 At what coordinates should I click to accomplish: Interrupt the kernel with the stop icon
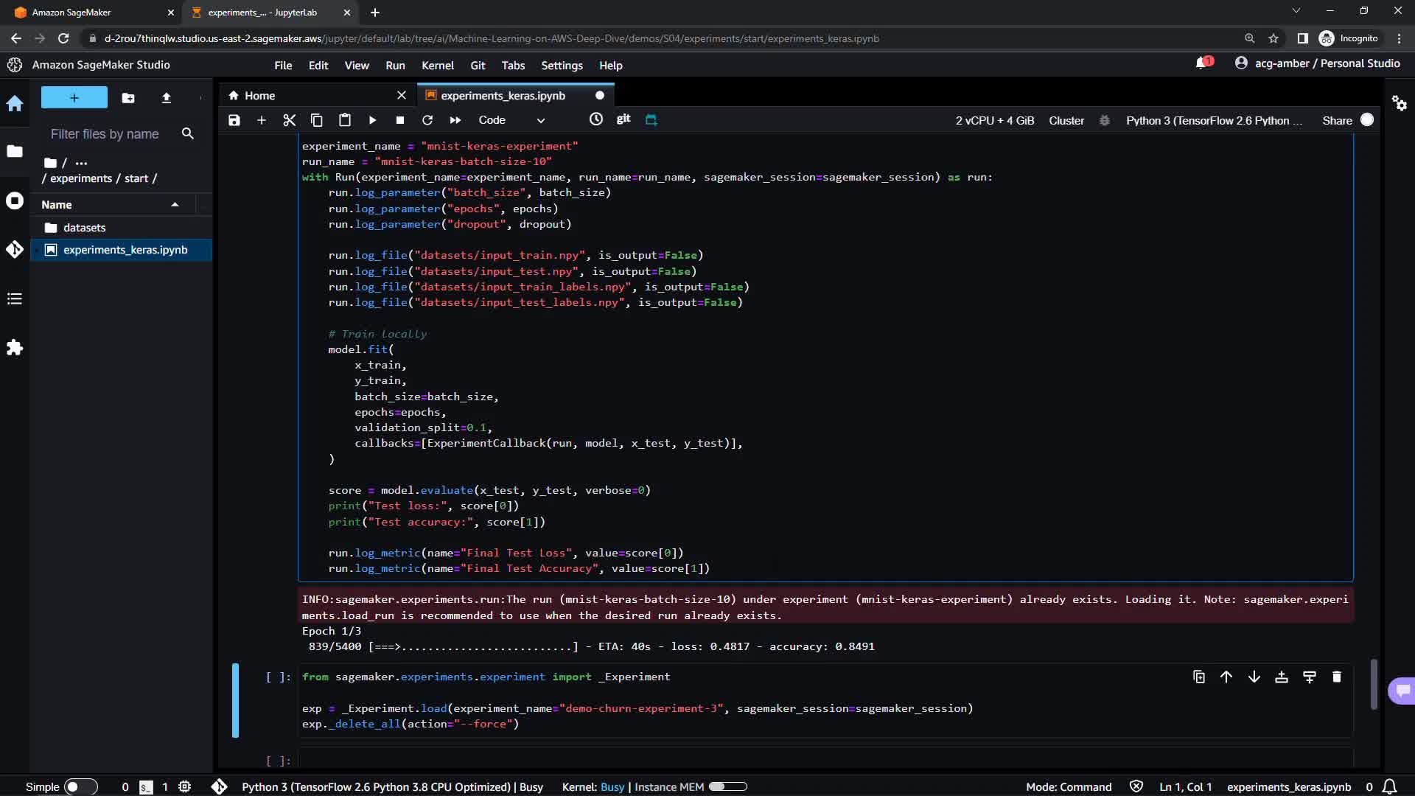coord(399,120)
